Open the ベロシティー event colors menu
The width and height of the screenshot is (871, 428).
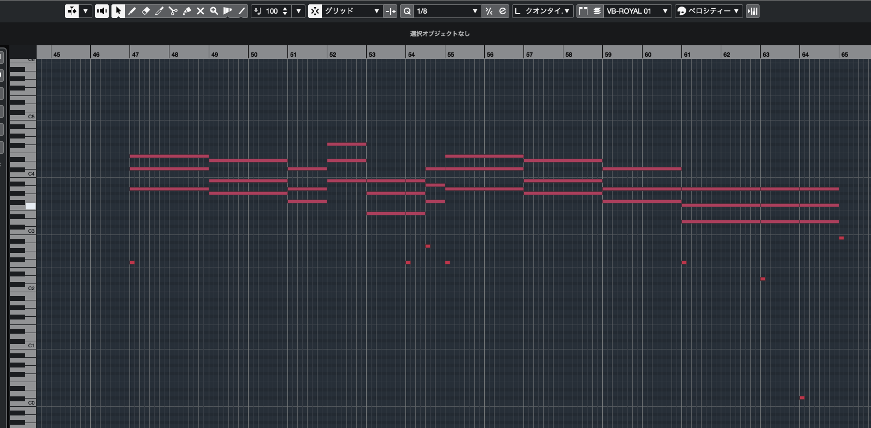point(709,11)
